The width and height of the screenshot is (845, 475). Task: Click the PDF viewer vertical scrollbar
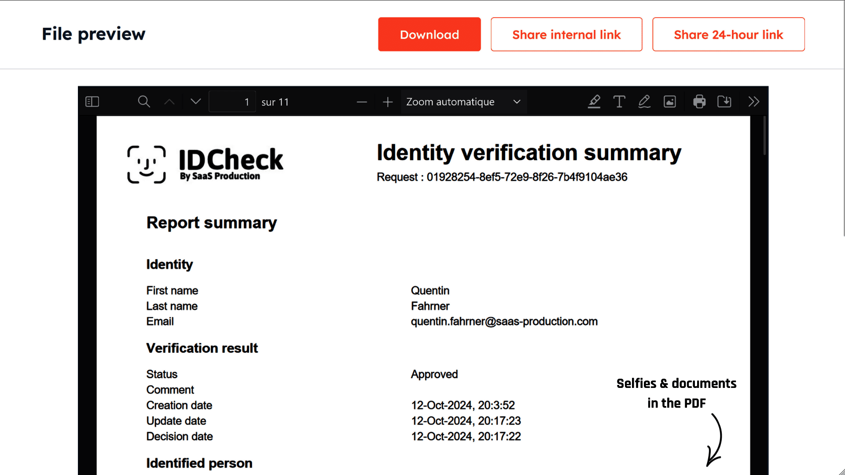[x=765, y=136]
